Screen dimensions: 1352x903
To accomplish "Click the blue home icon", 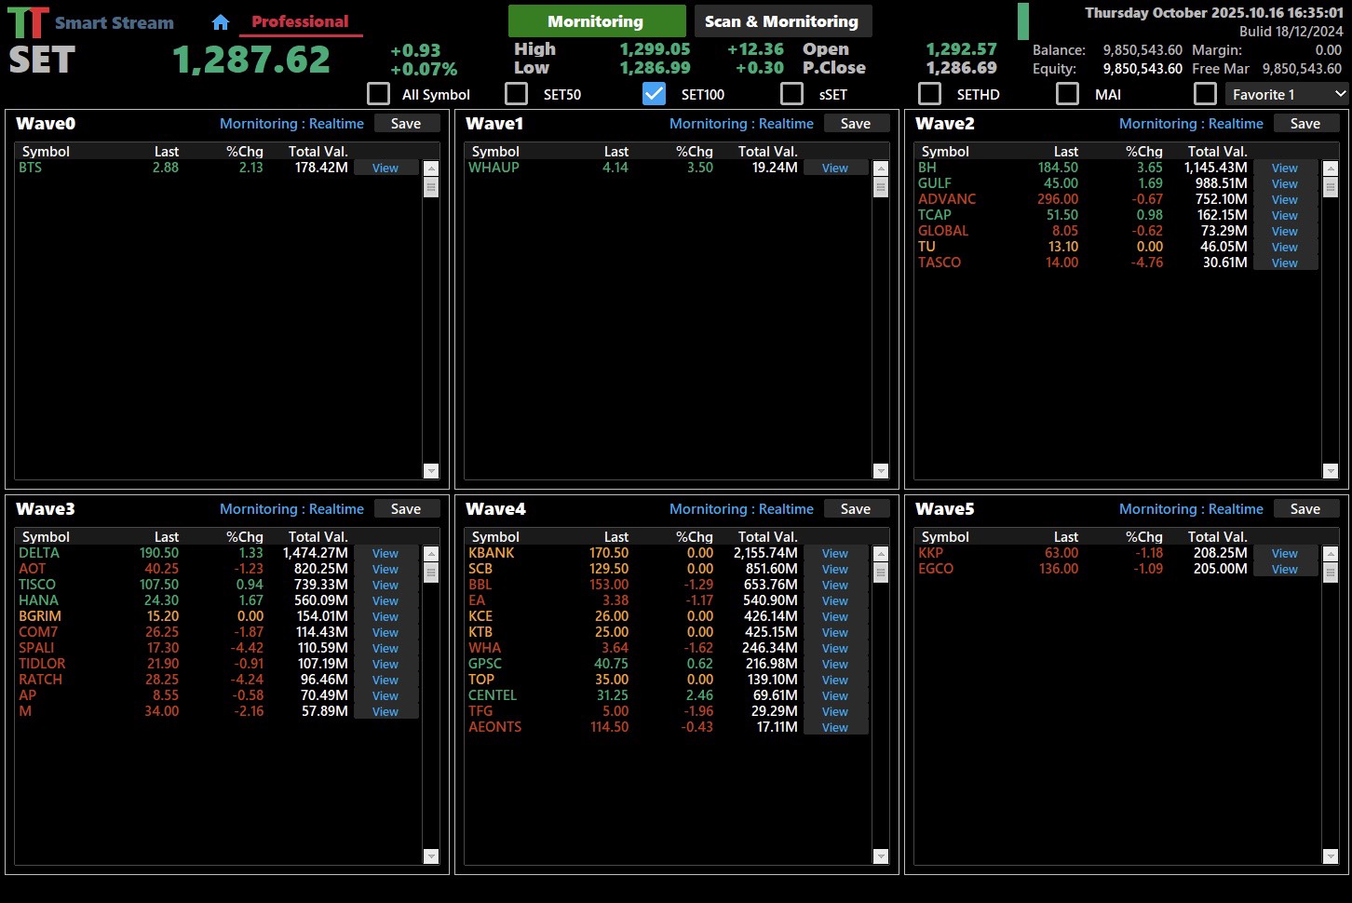I will [221, 22].
